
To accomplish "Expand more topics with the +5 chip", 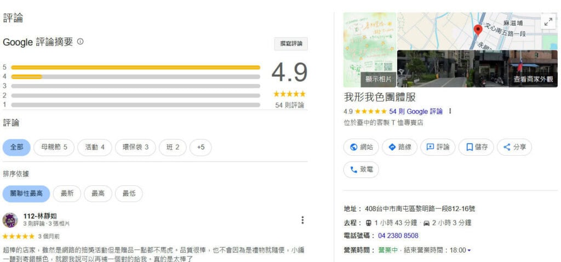I will 201,147.
